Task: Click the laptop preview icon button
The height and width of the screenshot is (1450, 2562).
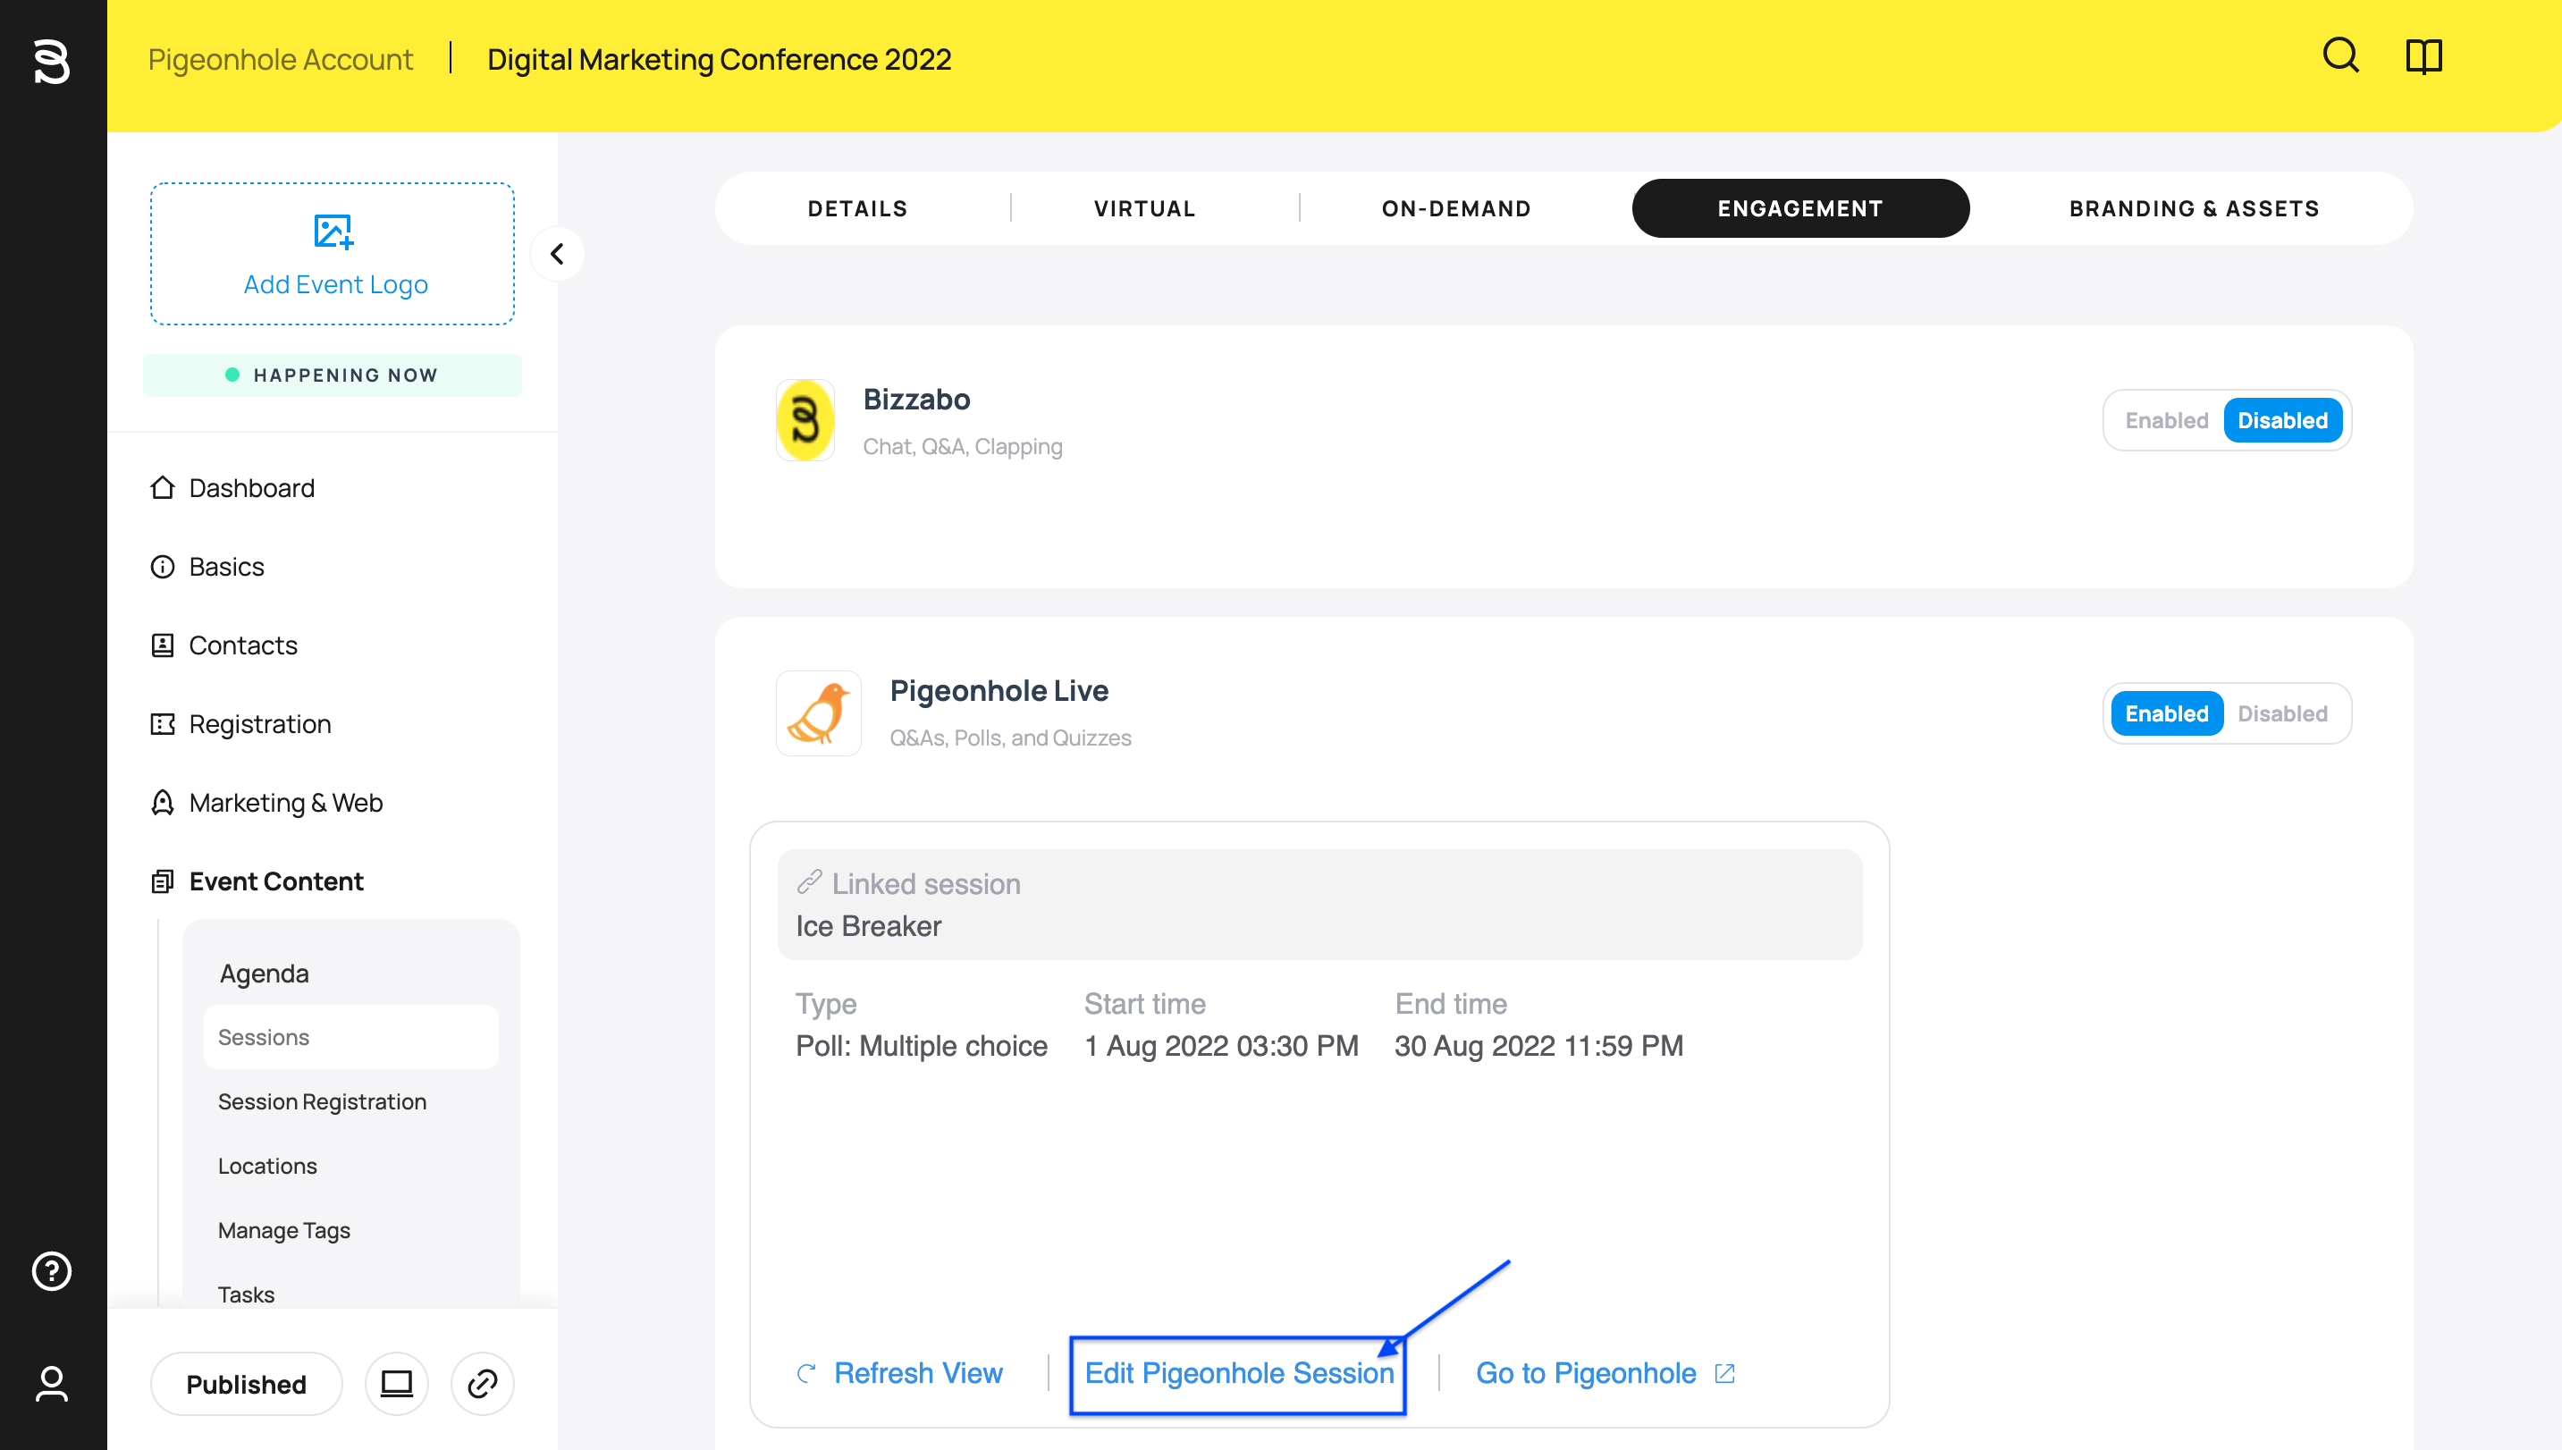Action: pyautogui.click(x=396, y=1383)
